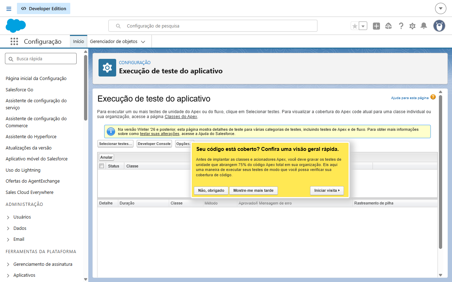
Task: Focus the Busca rápida quick find box
Action: [41, 59]
